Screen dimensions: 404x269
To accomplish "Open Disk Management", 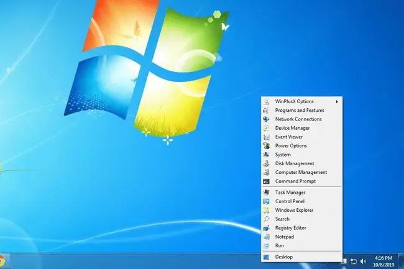I will point(301,163).
